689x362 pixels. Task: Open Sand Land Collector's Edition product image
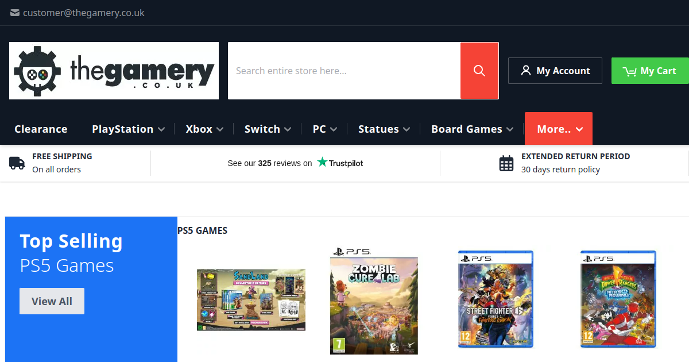point(251,299)
